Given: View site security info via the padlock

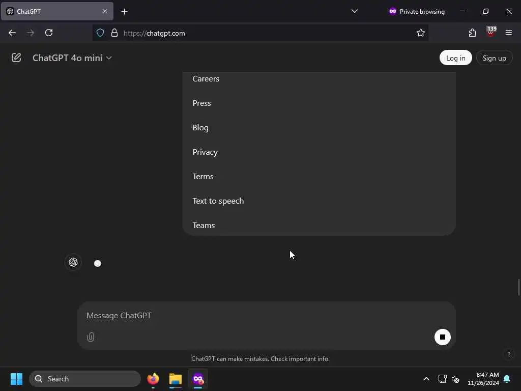Looking at the screenshot, I should (114, 33).
